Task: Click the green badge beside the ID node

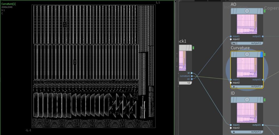Action: (264, 100)
